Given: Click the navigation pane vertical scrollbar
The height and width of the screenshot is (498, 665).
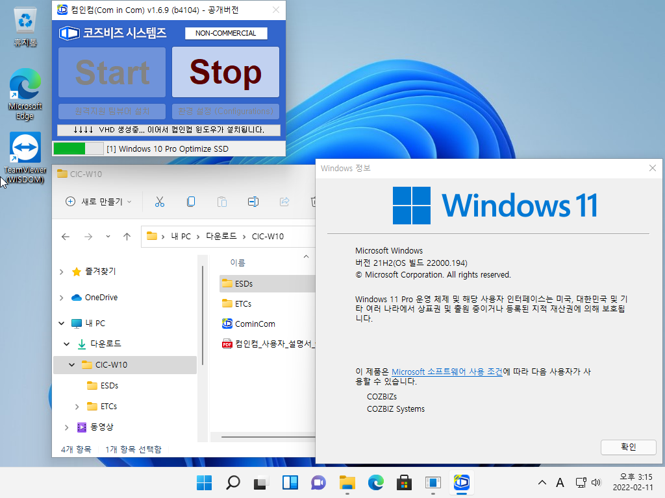Looking at the screenshot, I should click(203, 316).
